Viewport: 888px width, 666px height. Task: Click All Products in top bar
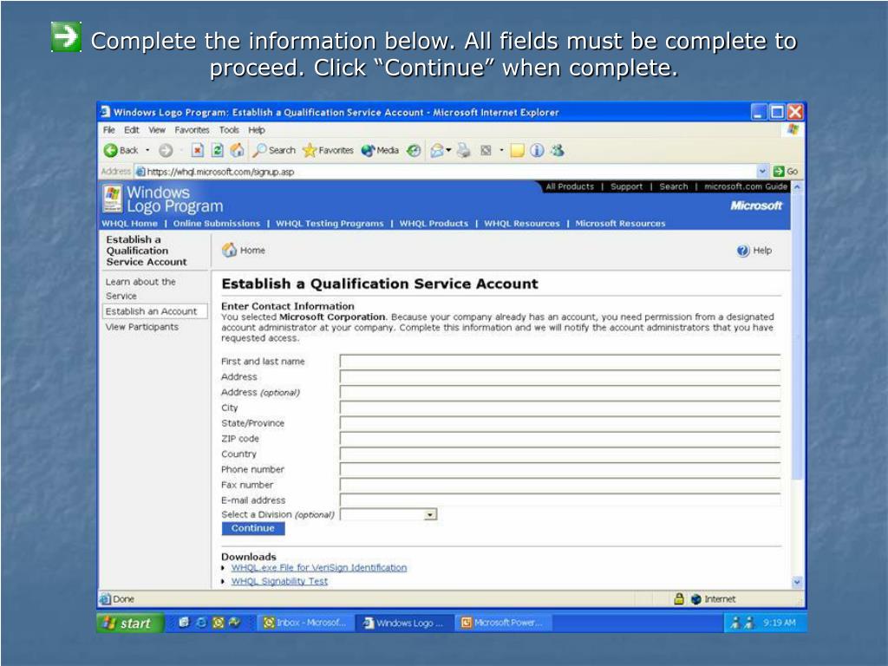(570, 186)
